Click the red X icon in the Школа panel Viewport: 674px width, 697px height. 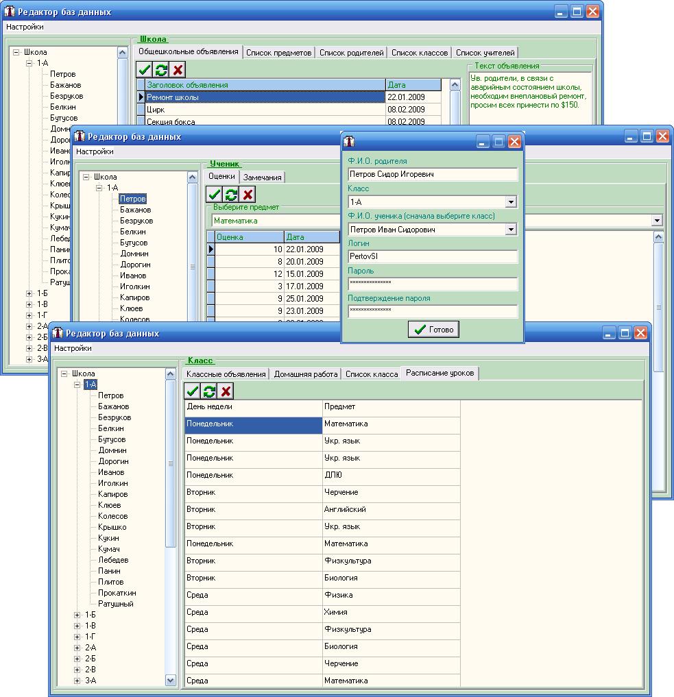178,69
